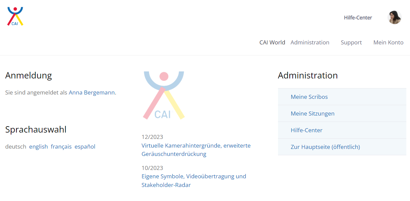Click the large CAI logo image
410x201 pixels.
pyautogui.click(x=164, y=95)
